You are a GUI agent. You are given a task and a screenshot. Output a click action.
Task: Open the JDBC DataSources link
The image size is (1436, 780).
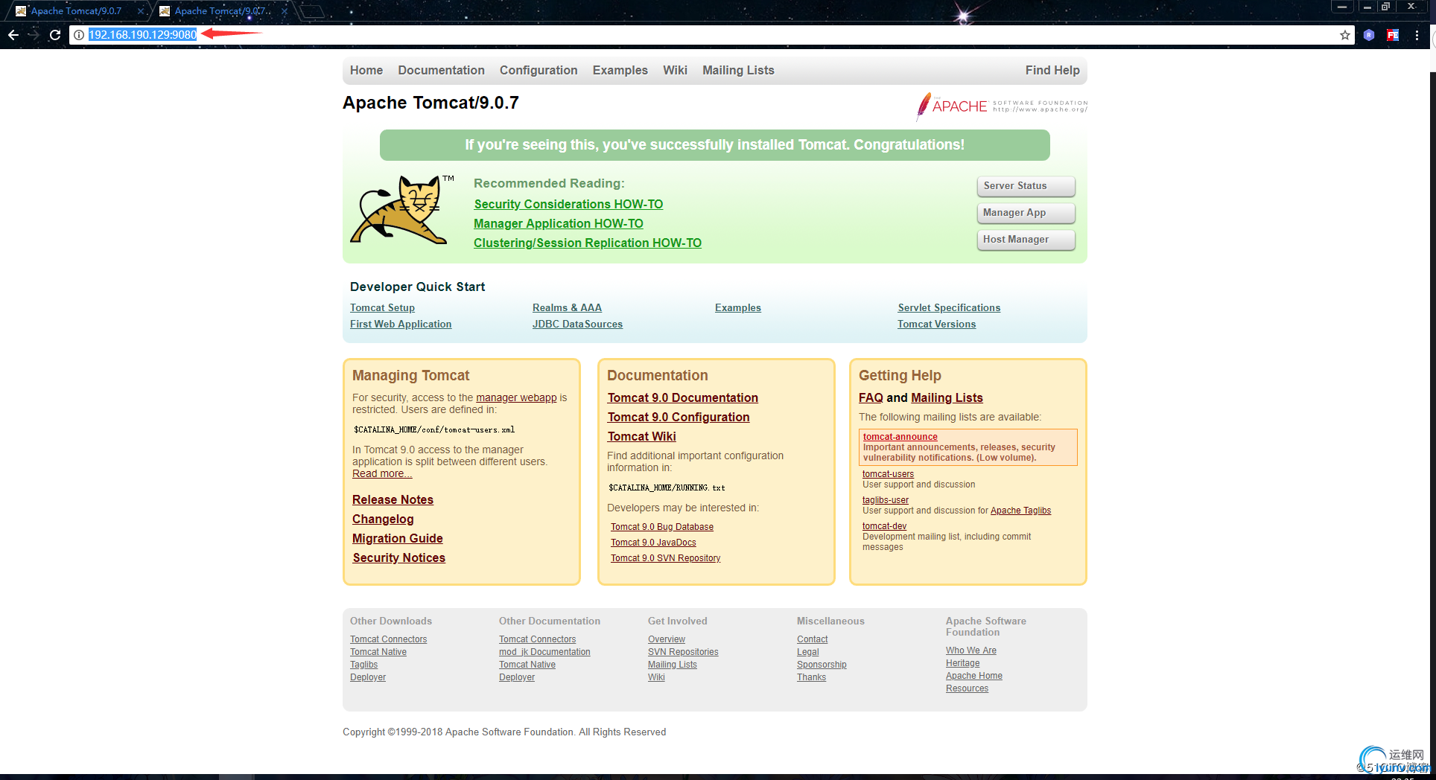click(577, 324)
